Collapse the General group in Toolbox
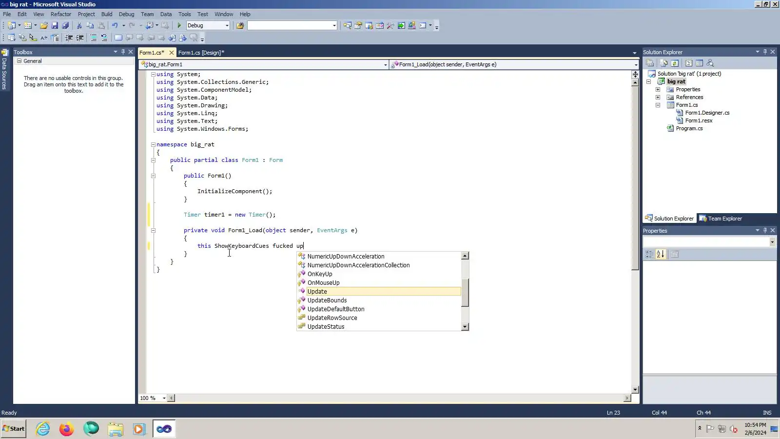This screenshot has height=439, width=780. 19,61
